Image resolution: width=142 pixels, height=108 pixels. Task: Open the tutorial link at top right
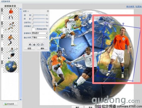click(134, 7)
